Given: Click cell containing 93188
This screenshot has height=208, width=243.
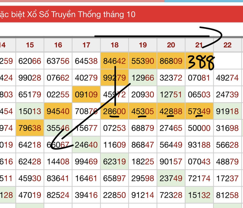Looking at the screenshot, I should 199,144.
